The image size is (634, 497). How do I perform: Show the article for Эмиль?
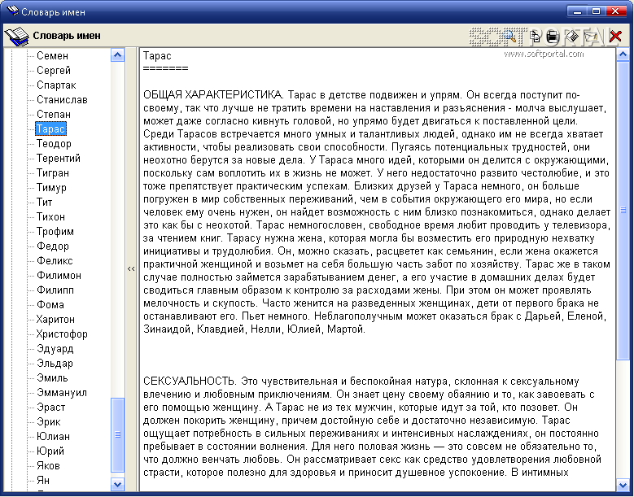52,377
